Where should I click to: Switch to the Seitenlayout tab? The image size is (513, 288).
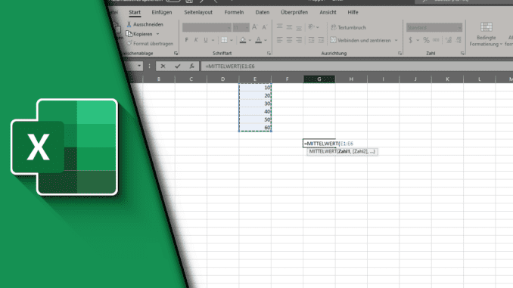[x=198, y=12]
